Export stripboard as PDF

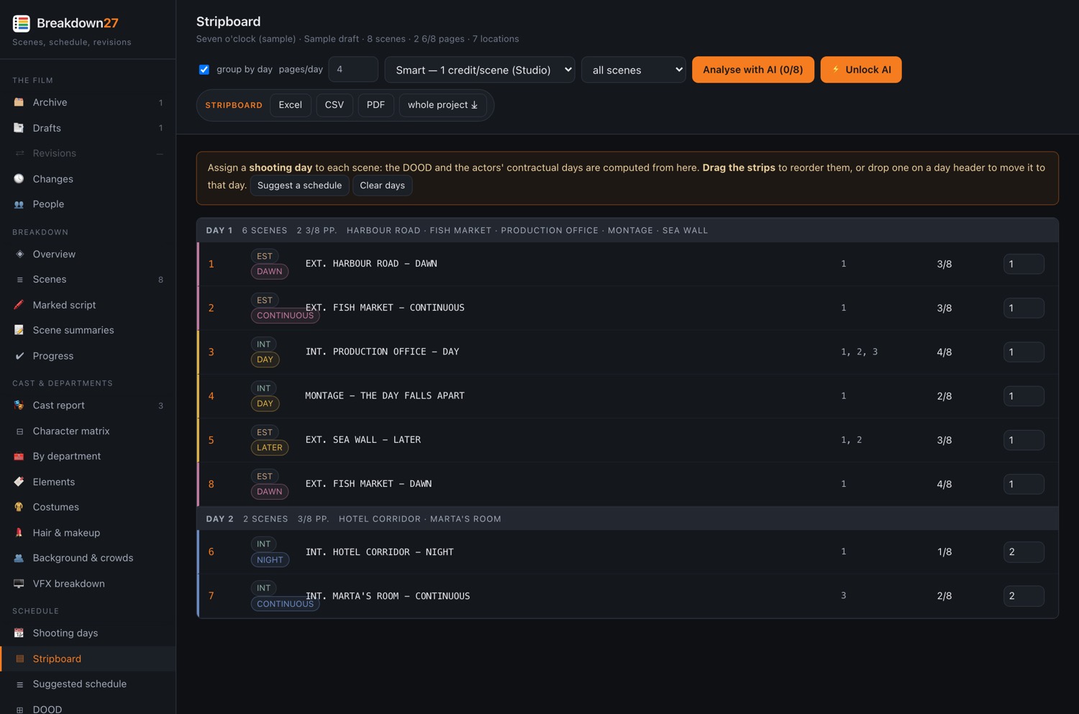click(x=375, y=105)
